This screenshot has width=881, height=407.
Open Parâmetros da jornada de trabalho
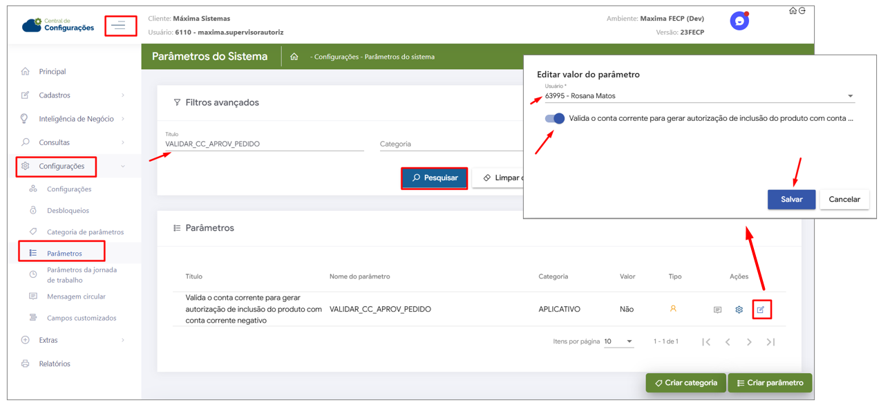(82, 275)
